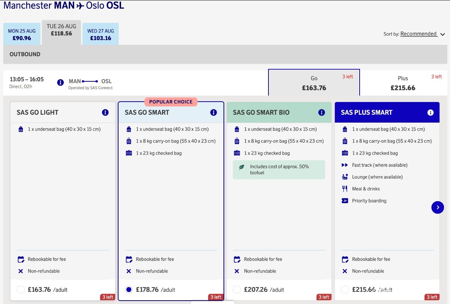Click the OUTBOUND section header
Viewport: 450px width, 304px height.
click(x=225, y=54)
